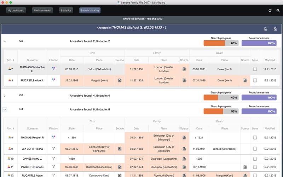
Task: Tick the note checkbox for DAVIES Henry J.
Action: (255, 159)
